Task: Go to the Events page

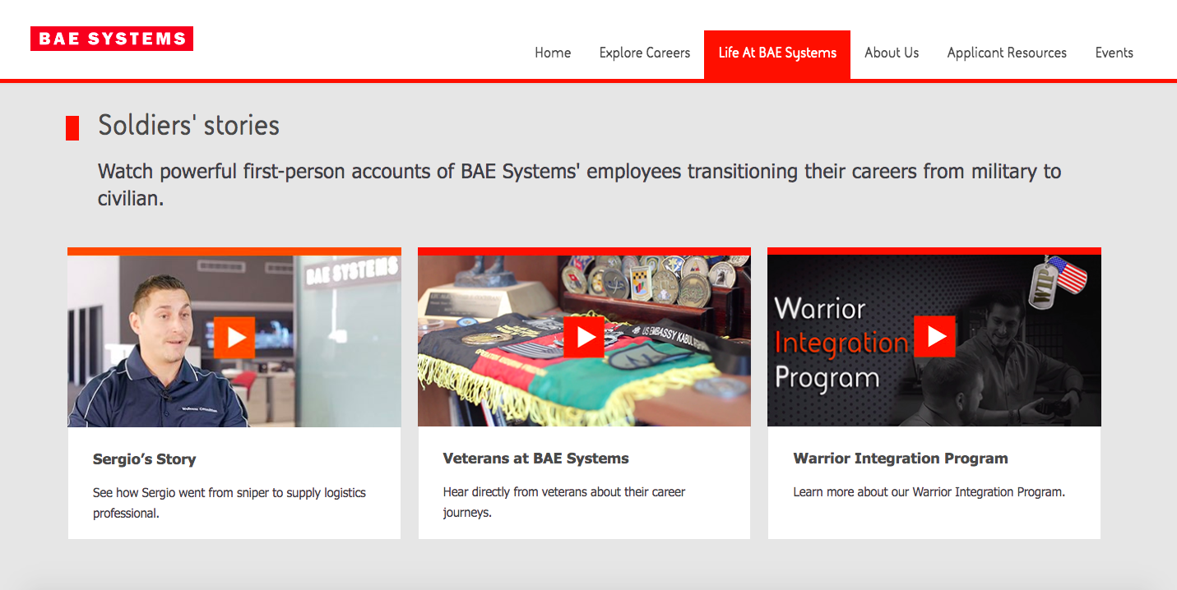Action: pyautogui.click(x=1114, y=53)
